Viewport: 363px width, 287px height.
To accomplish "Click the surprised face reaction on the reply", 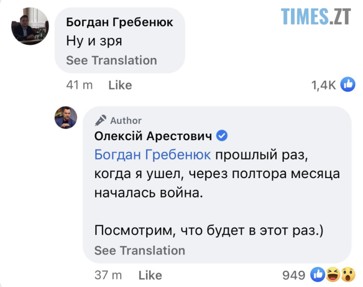I will click(x=346, y=274).
